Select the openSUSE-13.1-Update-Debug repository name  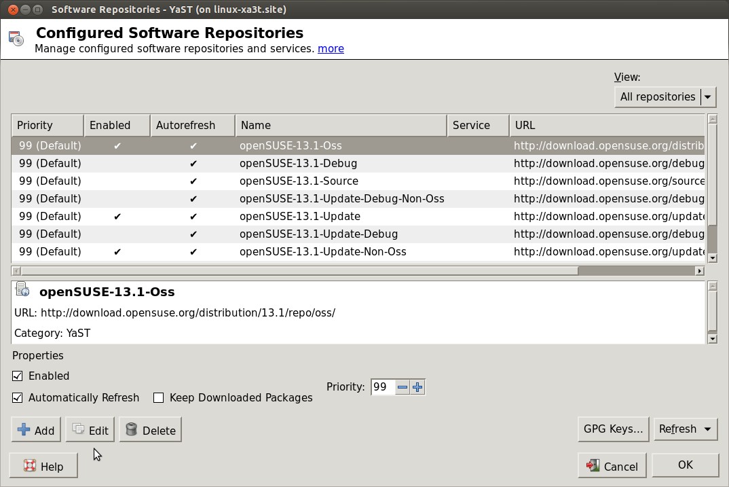[318, 234]
